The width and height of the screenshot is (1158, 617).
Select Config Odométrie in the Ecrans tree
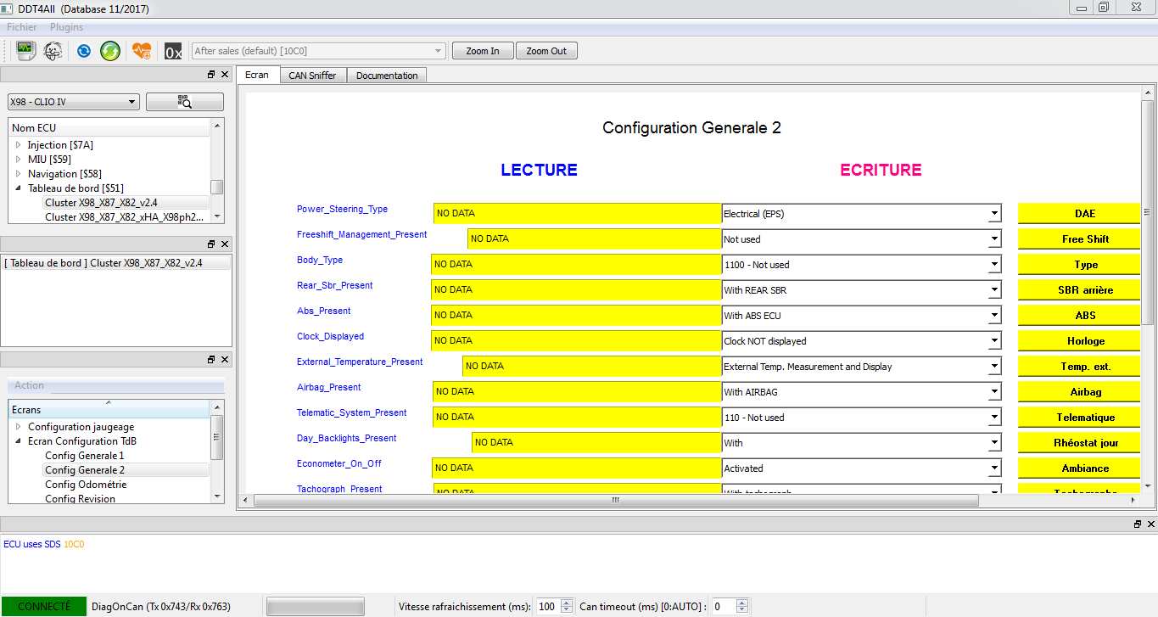point(86,485)
